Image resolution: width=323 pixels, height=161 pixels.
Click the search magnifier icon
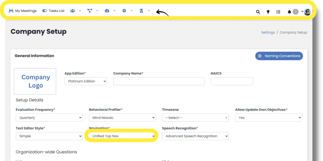(258, 12)
